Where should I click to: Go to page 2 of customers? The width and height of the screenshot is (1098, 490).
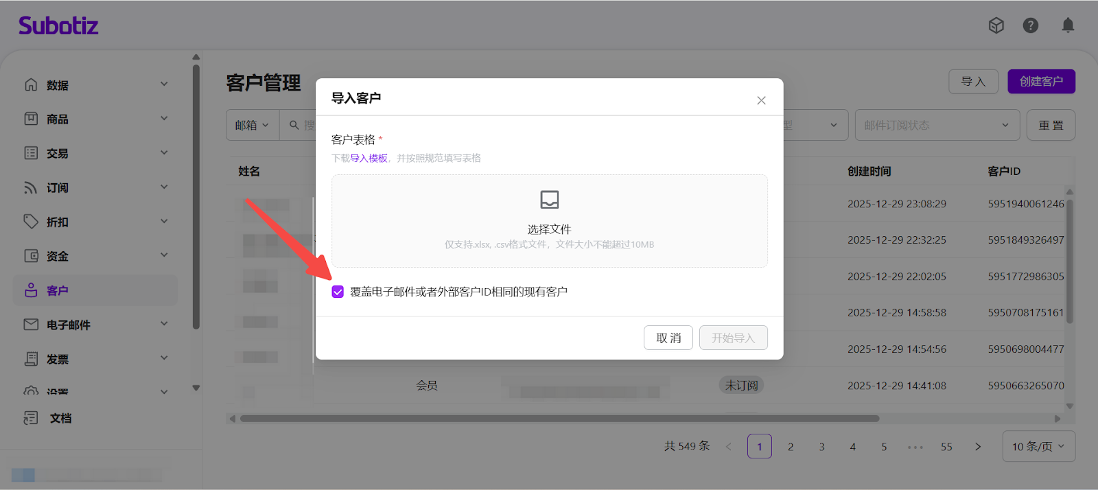791,447
